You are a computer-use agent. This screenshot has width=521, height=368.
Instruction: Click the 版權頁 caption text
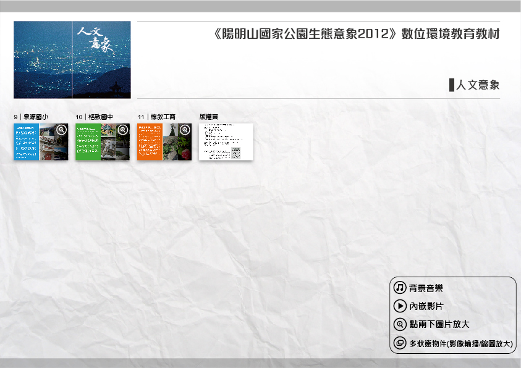[x=209, y=117]
